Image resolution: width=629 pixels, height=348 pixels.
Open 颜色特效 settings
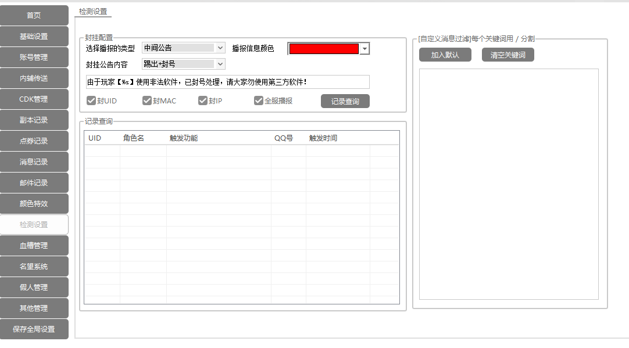(34, 204)
